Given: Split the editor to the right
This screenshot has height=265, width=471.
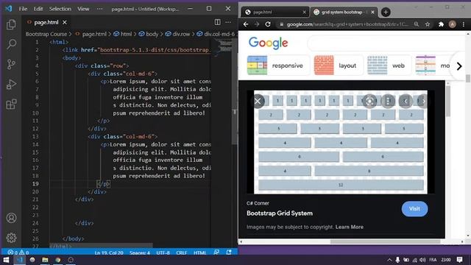Looking at the screenshot, I should (x=218, y=22).
